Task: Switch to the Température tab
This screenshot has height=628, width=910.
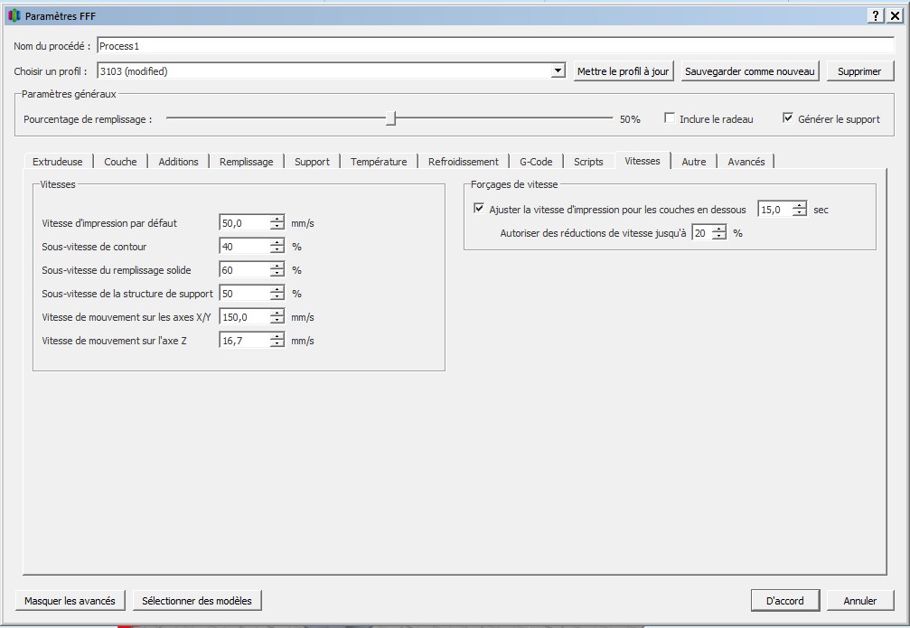Action: pos(379,162)
